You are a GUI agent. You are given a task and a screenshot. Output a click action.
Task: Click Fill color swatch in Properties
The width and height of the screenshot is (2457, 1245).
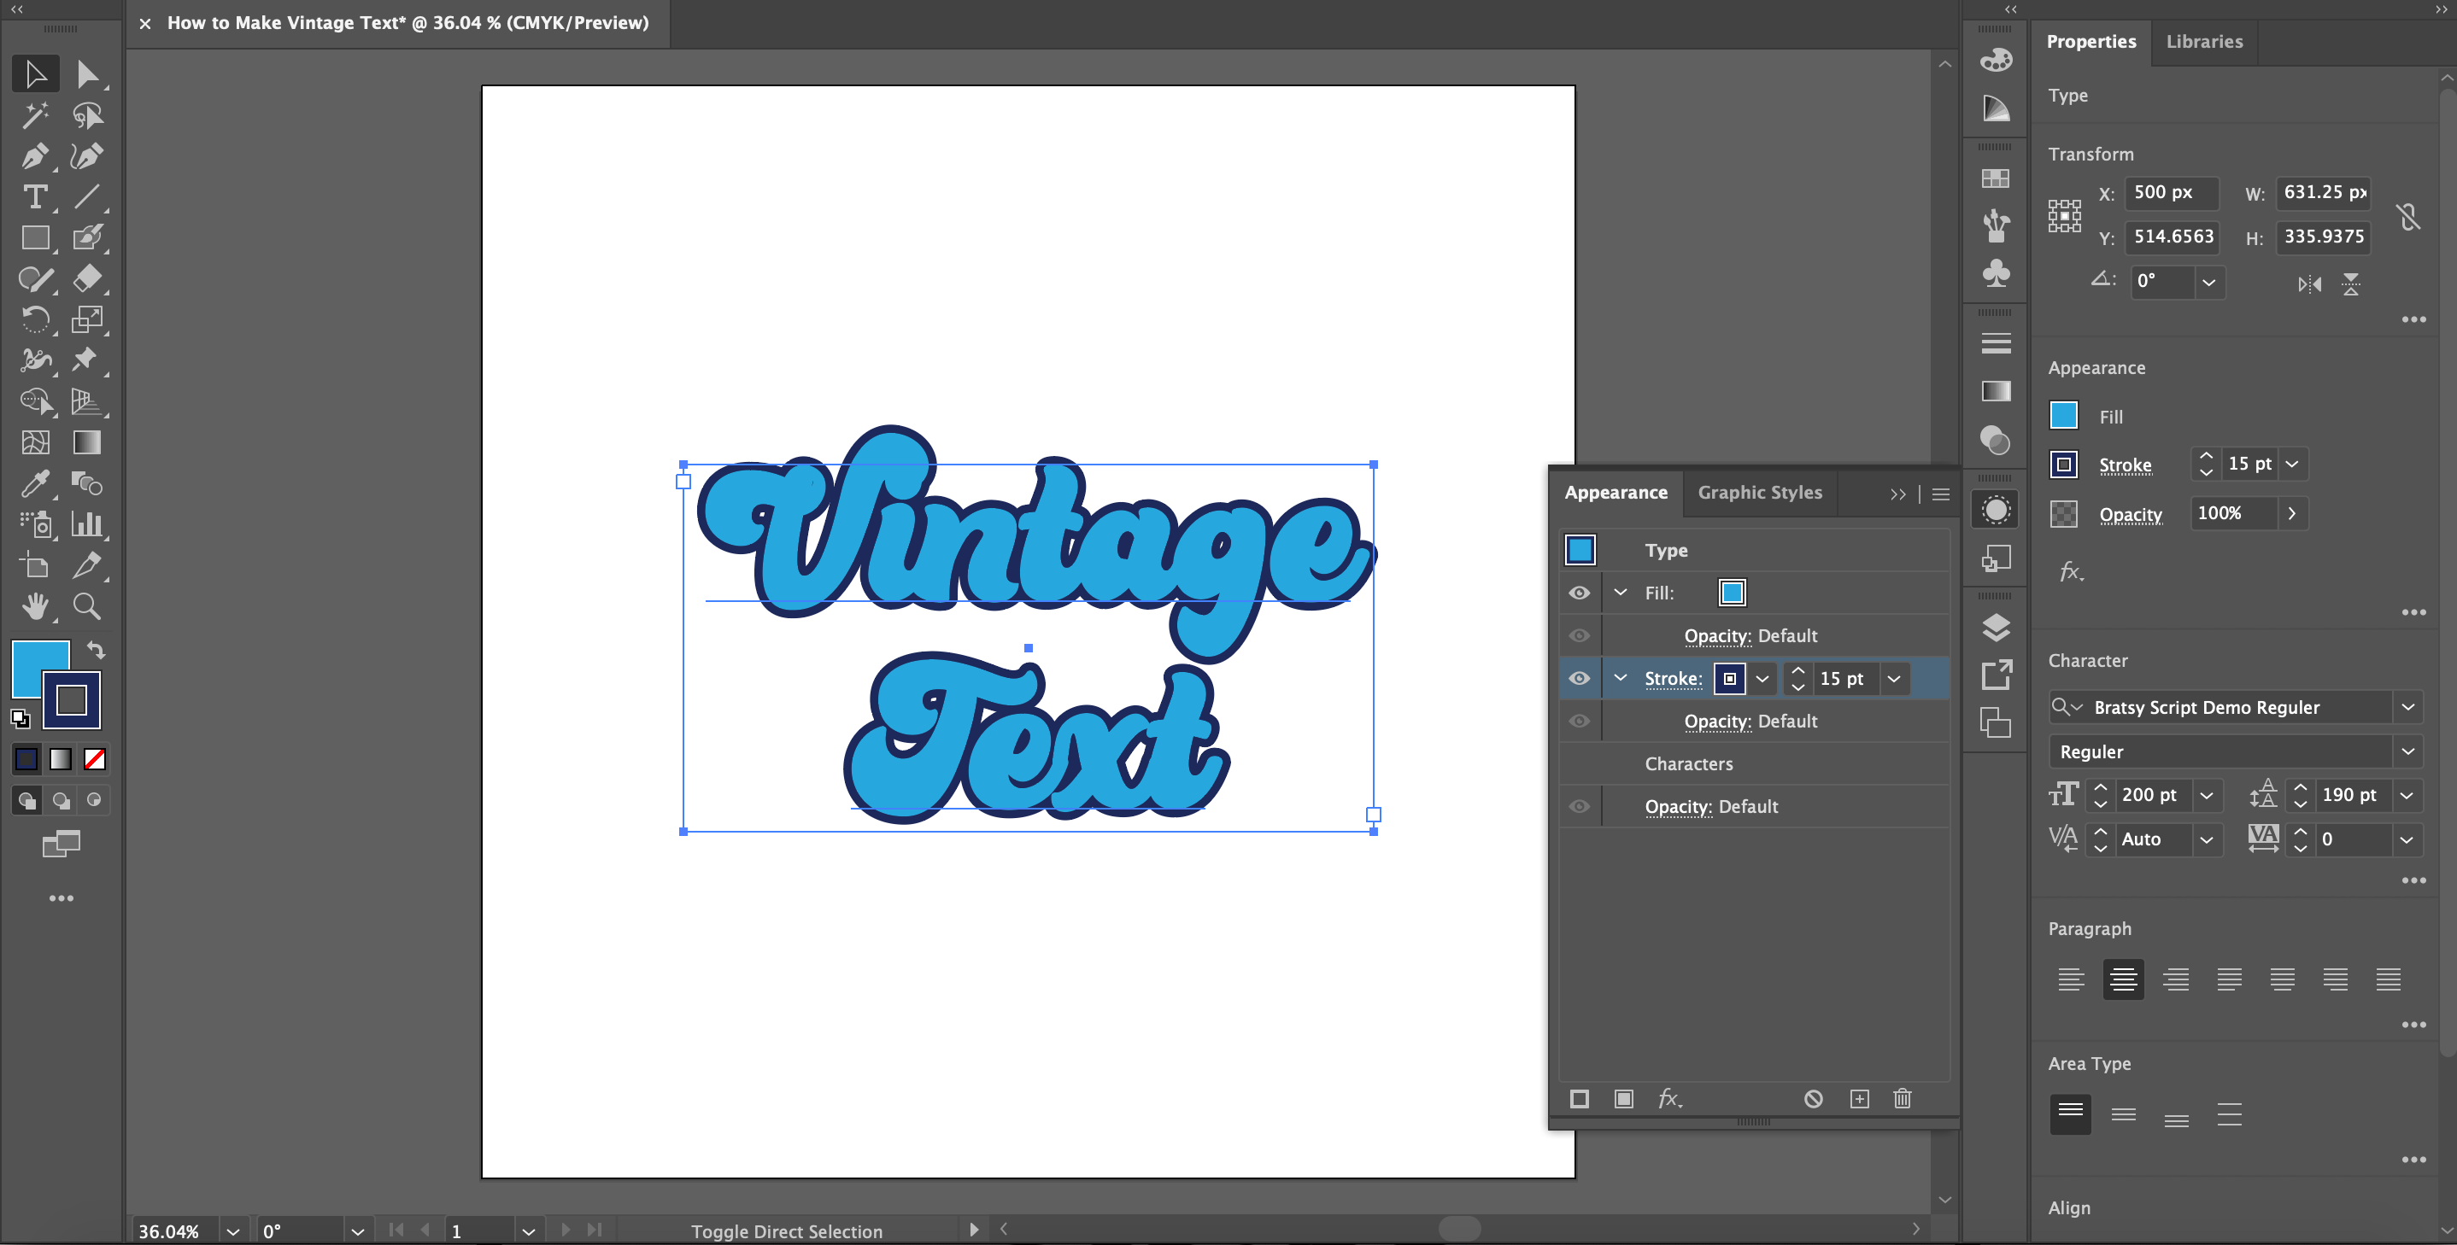pyautogui.click(x=2063, y=416)
